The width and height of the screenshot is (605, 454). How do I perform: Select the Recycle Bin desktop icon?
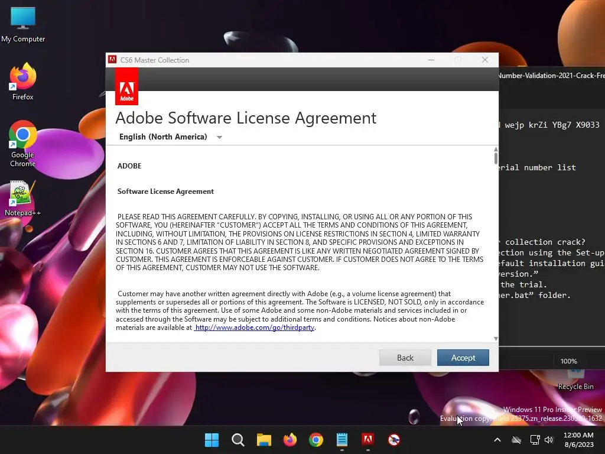coord(575,380)
